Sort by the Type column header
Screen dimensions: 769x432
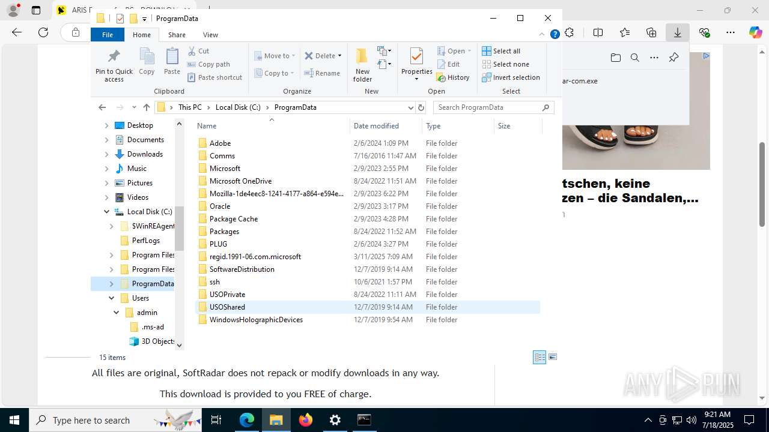(x=458, y=126)
